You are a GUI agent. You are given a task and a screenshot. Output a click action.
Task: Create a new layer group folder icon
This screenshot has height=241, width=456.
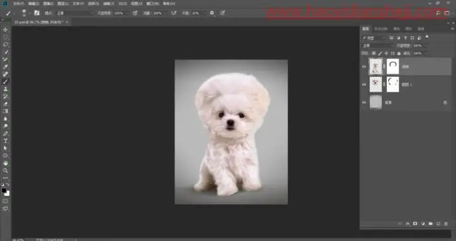(x=431, y=224)
